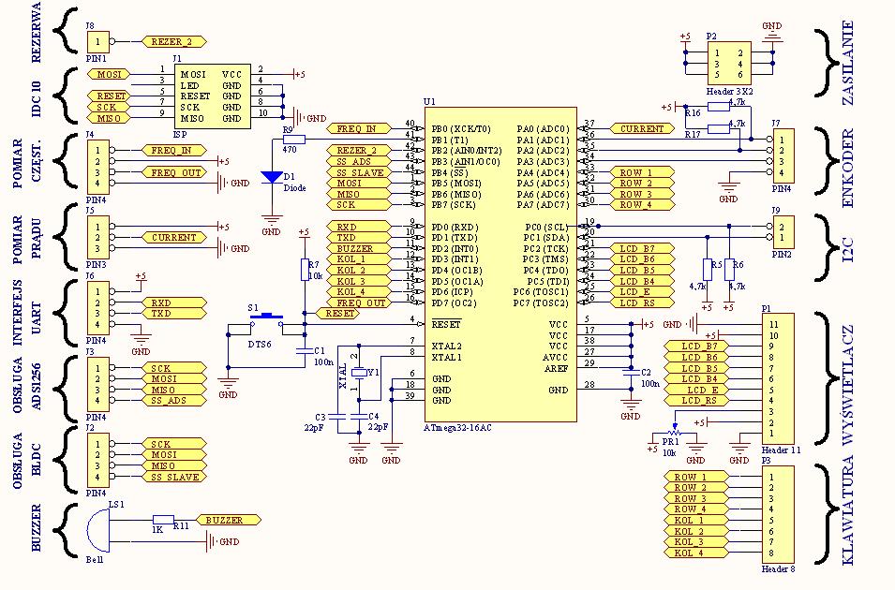Select the FREQ_IN net label at PB0

pyautogui.click(x=359, y=129)
